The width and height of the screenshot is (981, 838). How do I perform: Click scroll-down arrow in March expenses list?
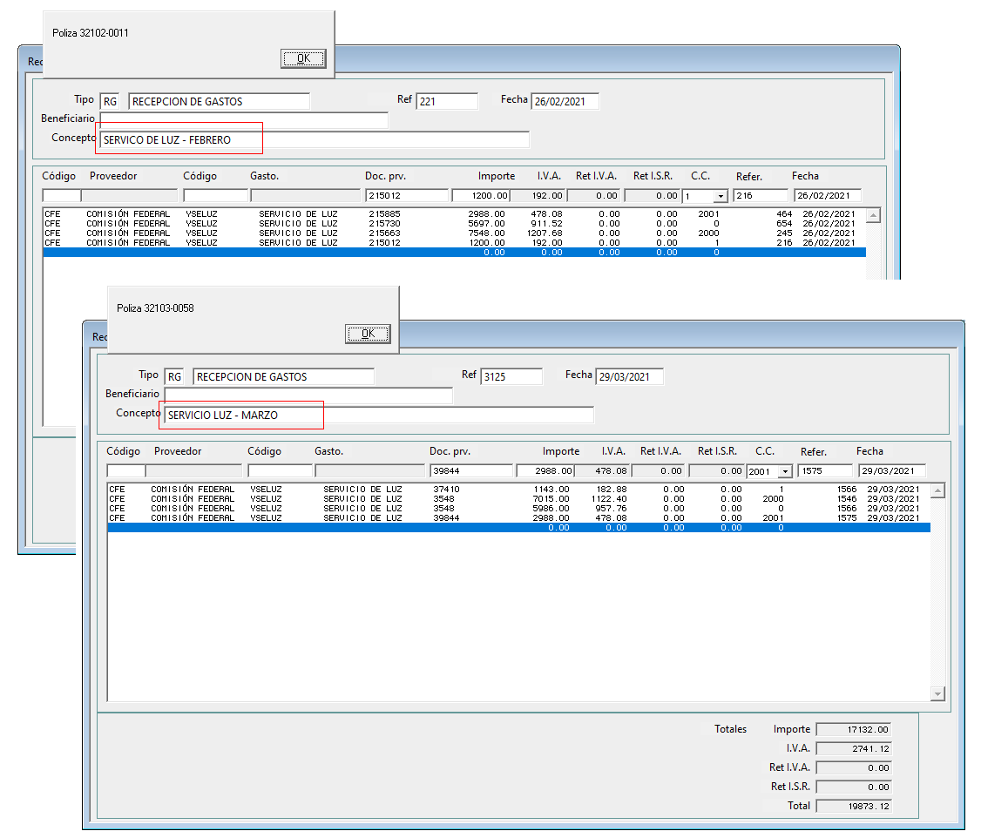(937, 693)
